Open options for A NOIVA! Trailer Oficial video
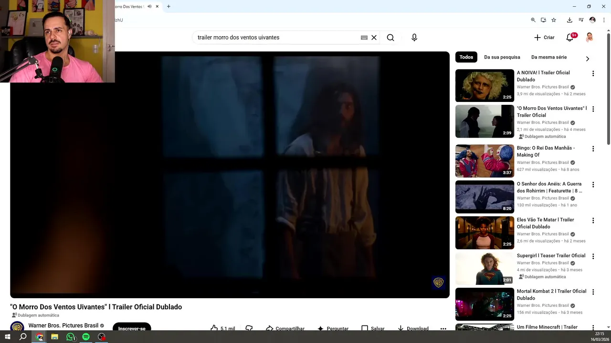 (x=593, y=73)
